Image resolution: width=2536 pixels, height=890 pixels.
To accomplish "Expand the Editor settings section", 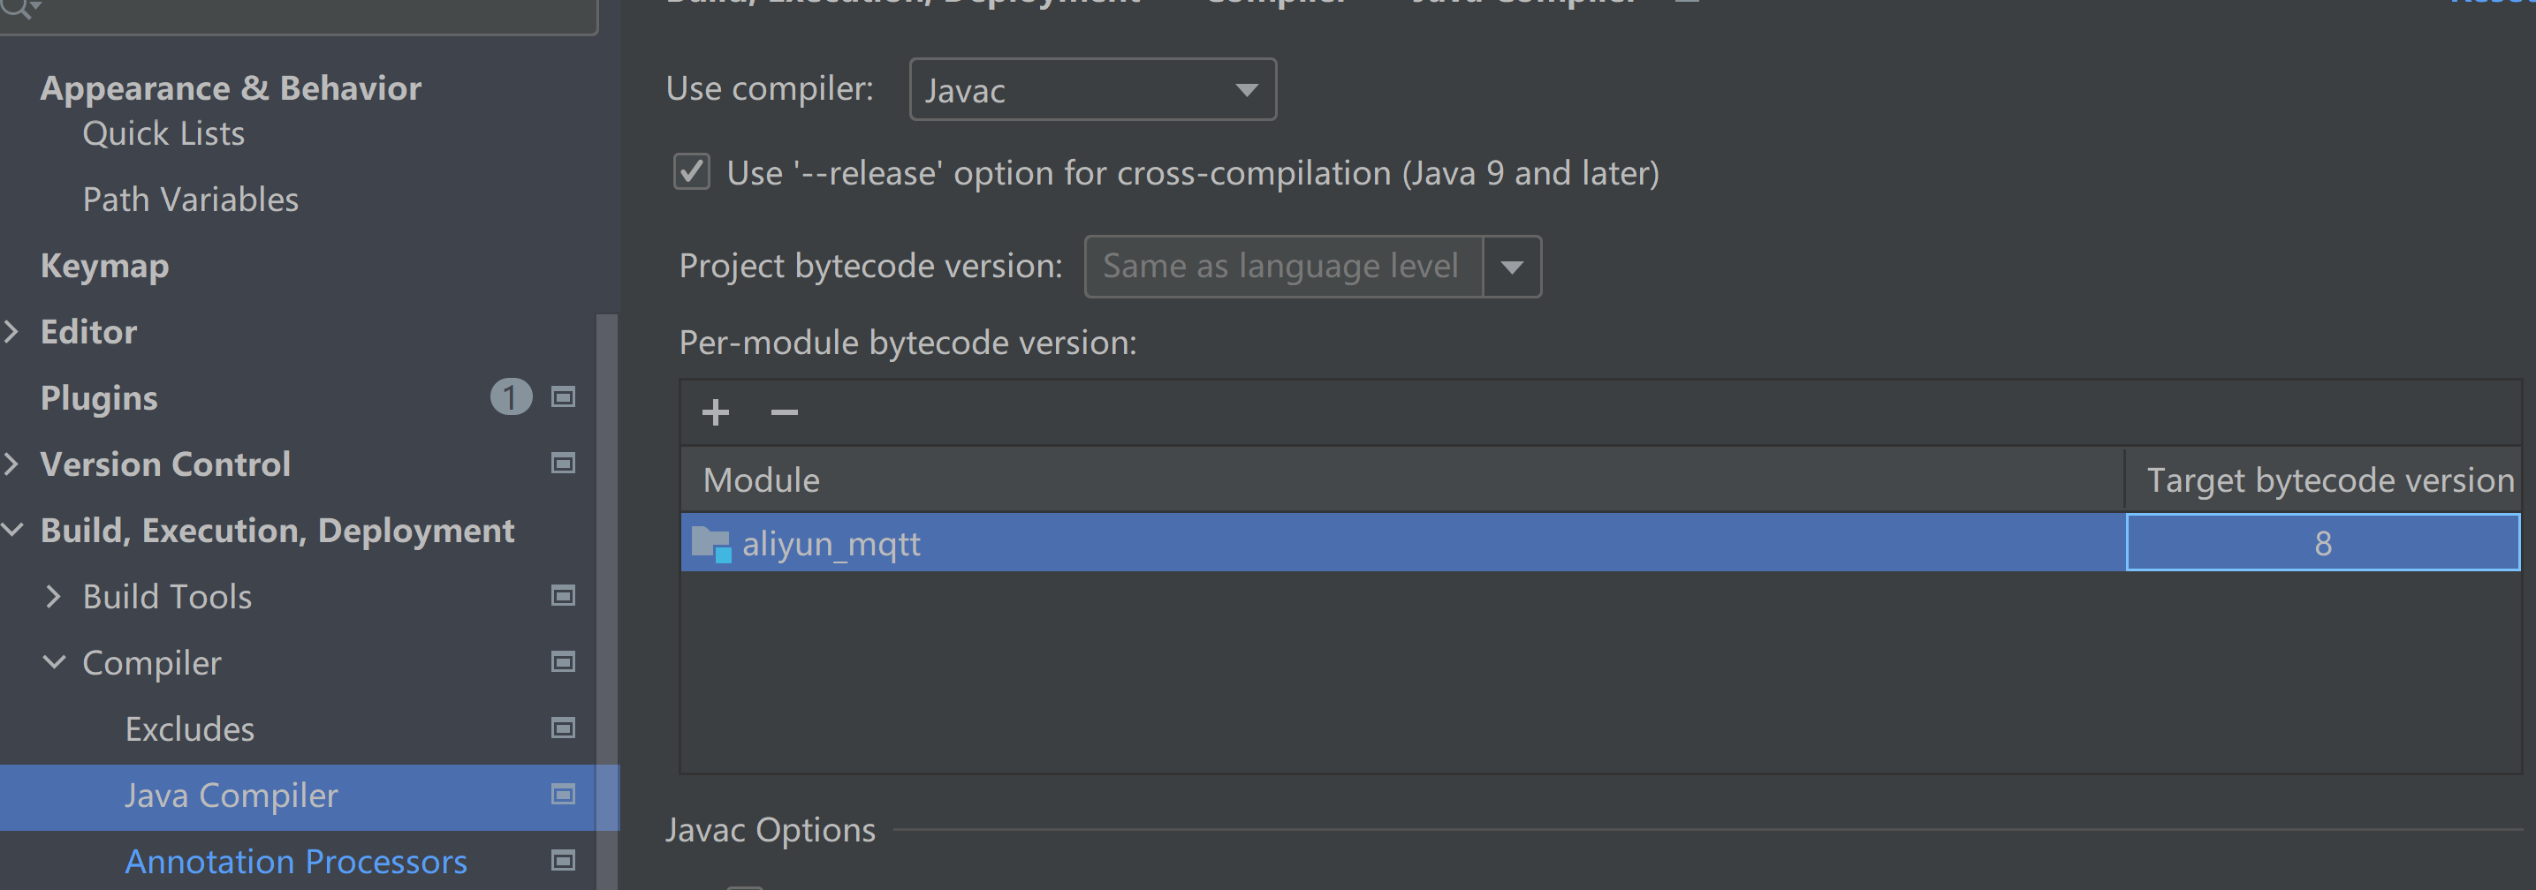I will point(12,331).
